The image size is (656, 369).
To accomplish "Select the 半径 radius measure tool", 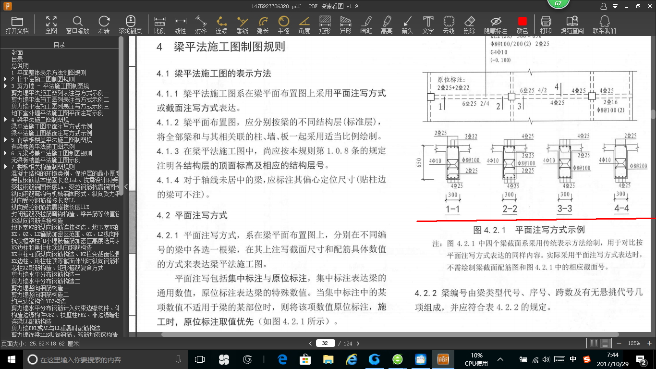I will coord(284,25).
